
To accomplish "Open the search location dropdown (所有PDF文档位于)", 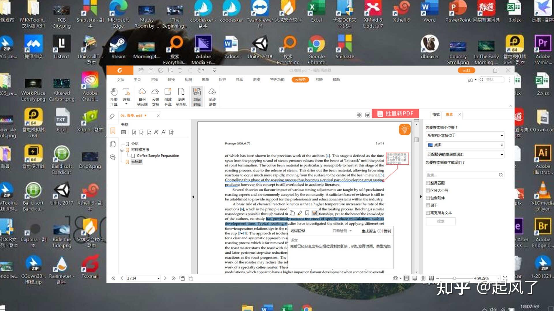I will click(465, 136).
